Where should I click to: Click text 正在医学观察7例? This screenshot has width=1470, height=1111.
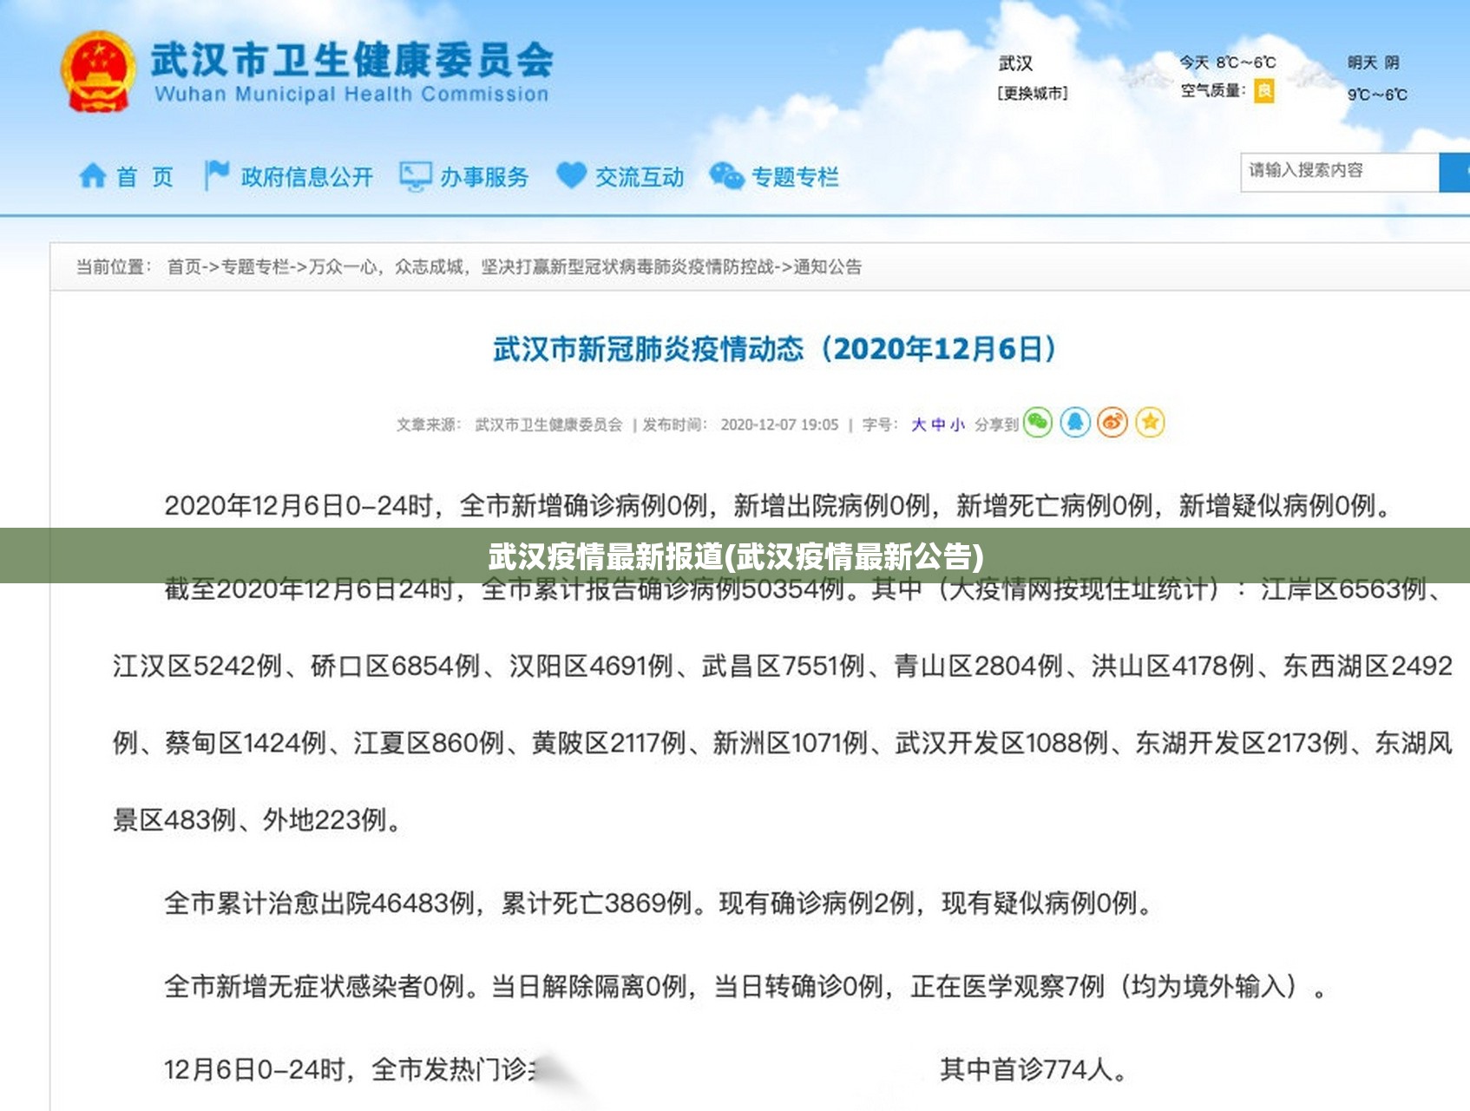[x=1007, y=986]
